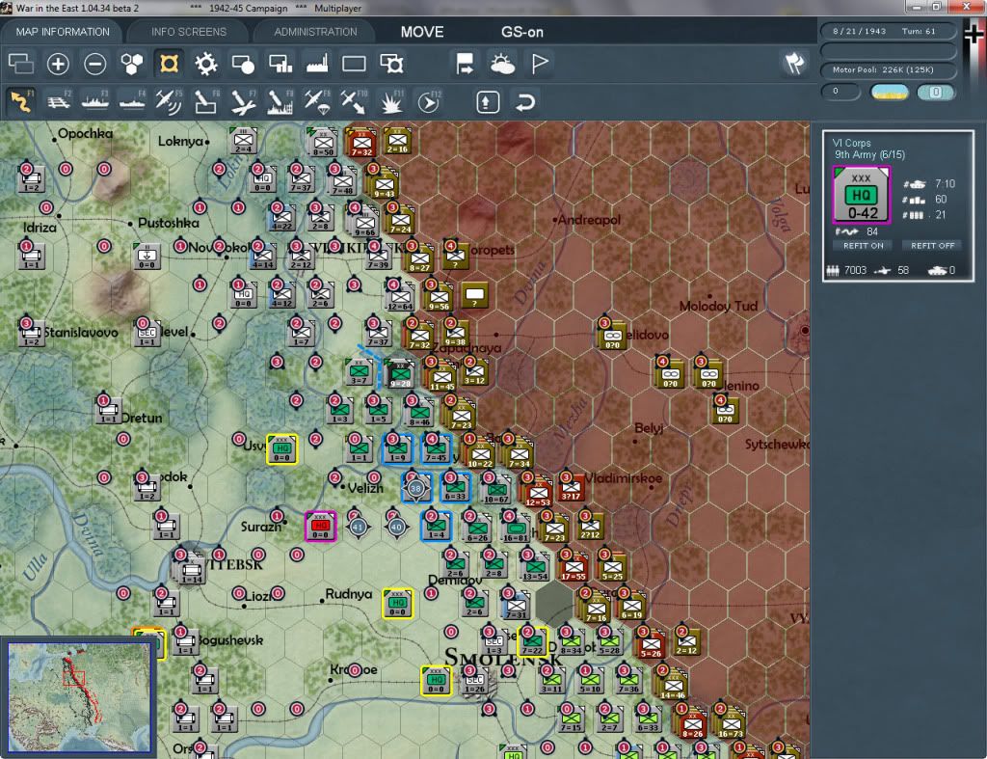Screen dimensions: 987x759
Task: Click the VI Corps unit name
Action: click(852, 143)
